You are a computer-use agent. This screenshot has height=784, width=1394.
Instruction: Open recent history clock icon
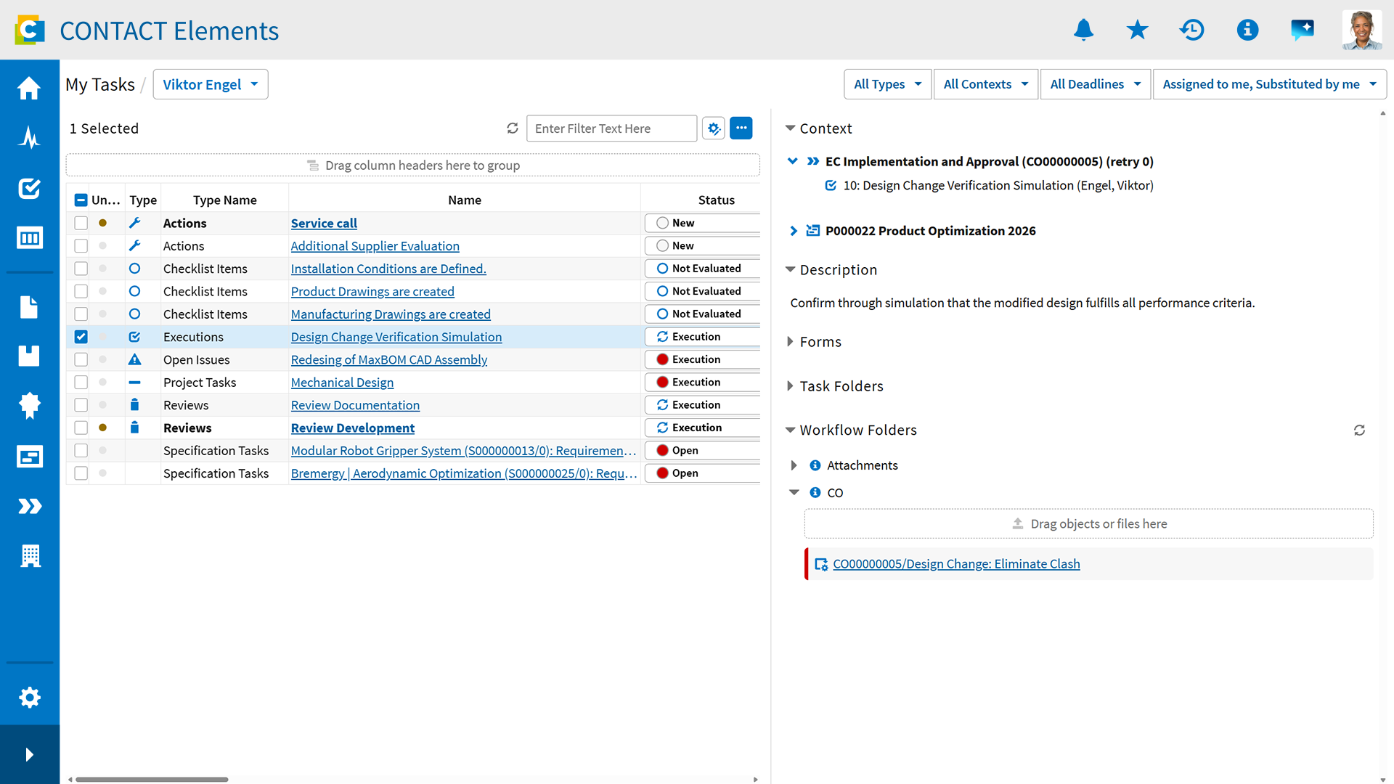1191,30
